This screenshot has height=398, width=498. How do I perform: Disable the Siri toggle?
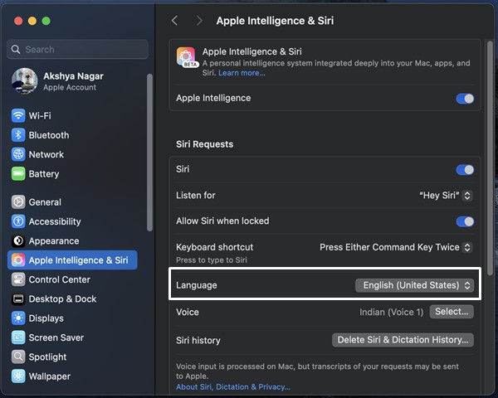click(465, 169)
